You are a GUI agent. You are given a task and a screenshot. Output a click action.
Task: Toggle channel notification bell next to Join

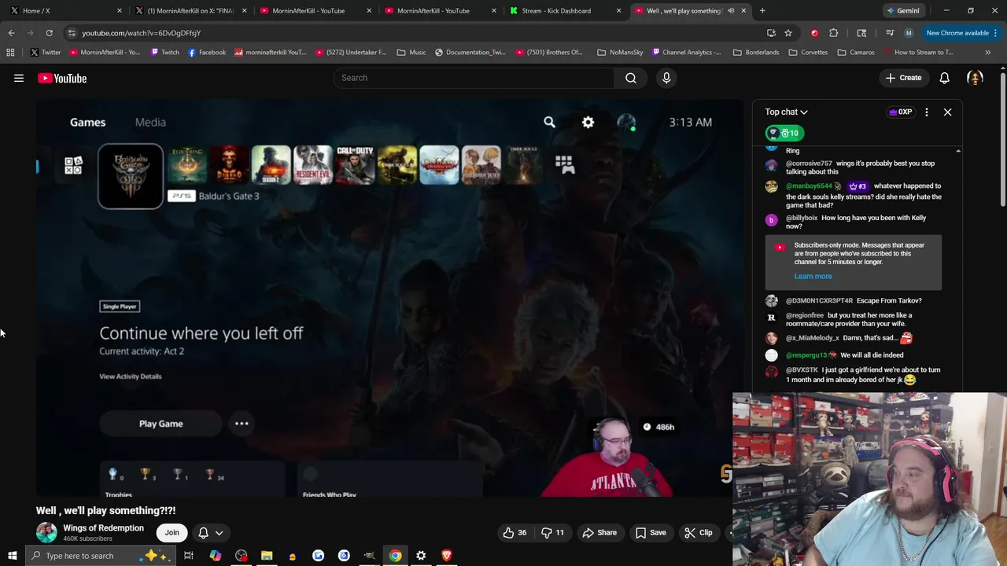coord(203,532)
